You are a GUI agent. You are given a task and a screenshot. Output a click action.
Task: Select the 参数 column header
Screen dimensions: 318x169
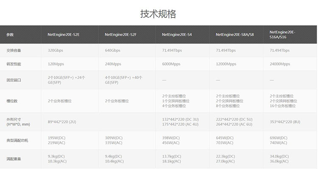(10, 35)
